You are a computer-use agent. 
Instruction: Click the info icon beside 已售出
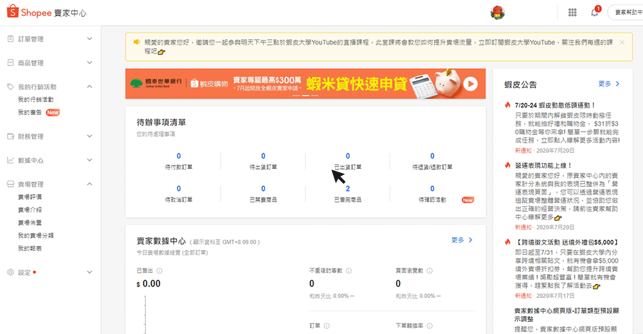(159, 270)
